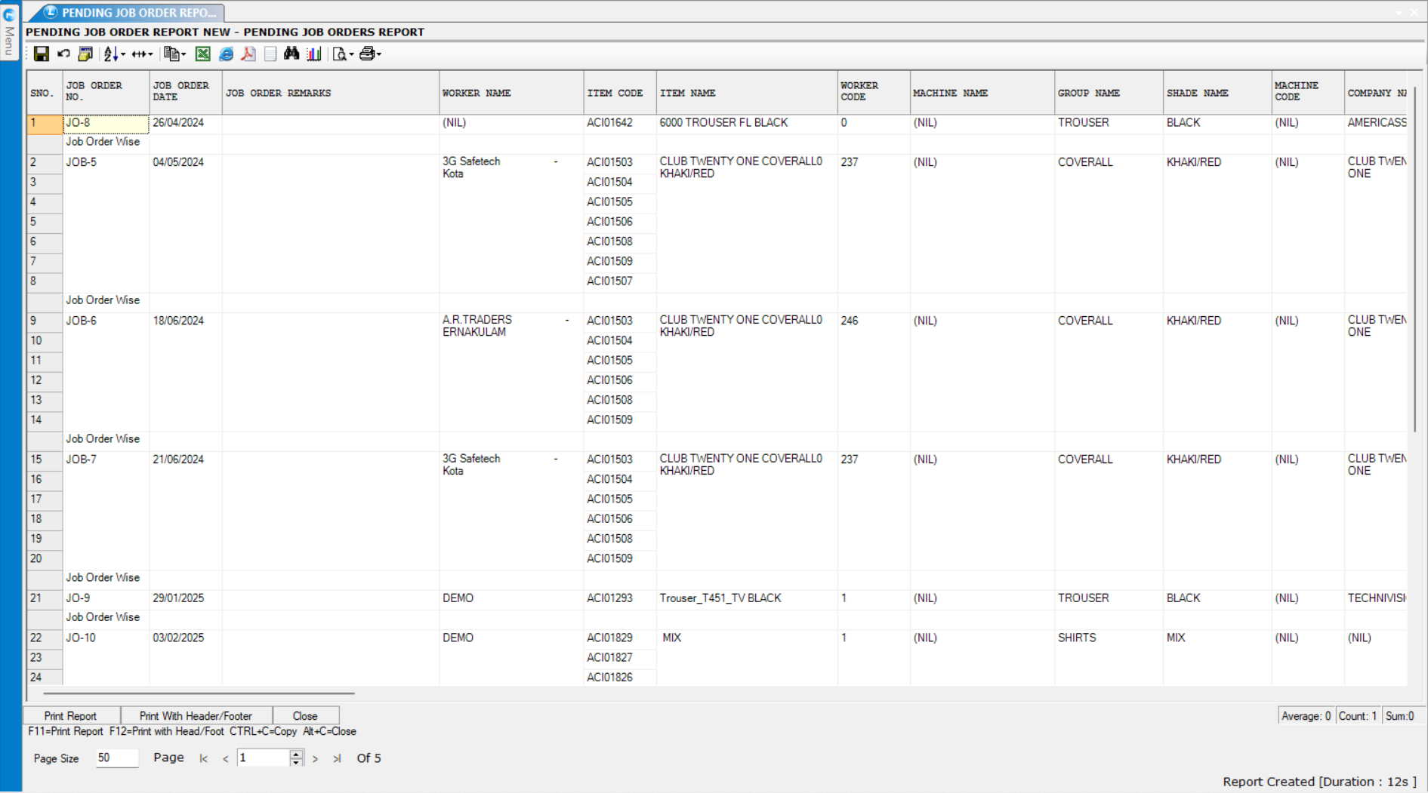Click the Page Size input field
This screenshot has width=1428, height=793.
(116, 758)
